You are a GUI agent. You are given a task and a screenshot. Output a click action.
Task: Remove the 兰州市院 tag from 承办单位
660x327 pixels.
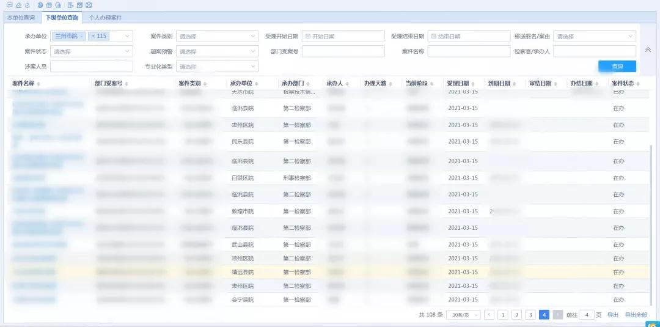click(x=82, y=37)
